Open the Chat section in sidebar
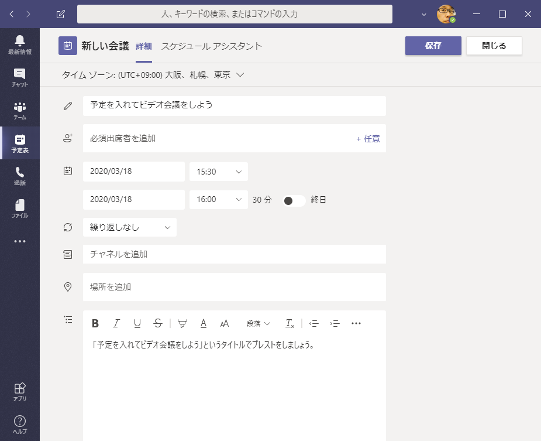The height and width of the screenshot is (441, 541). point(20,77)
